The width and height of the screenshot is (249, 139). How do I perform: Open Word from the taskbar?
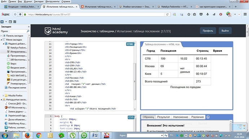tap(95, 135)
